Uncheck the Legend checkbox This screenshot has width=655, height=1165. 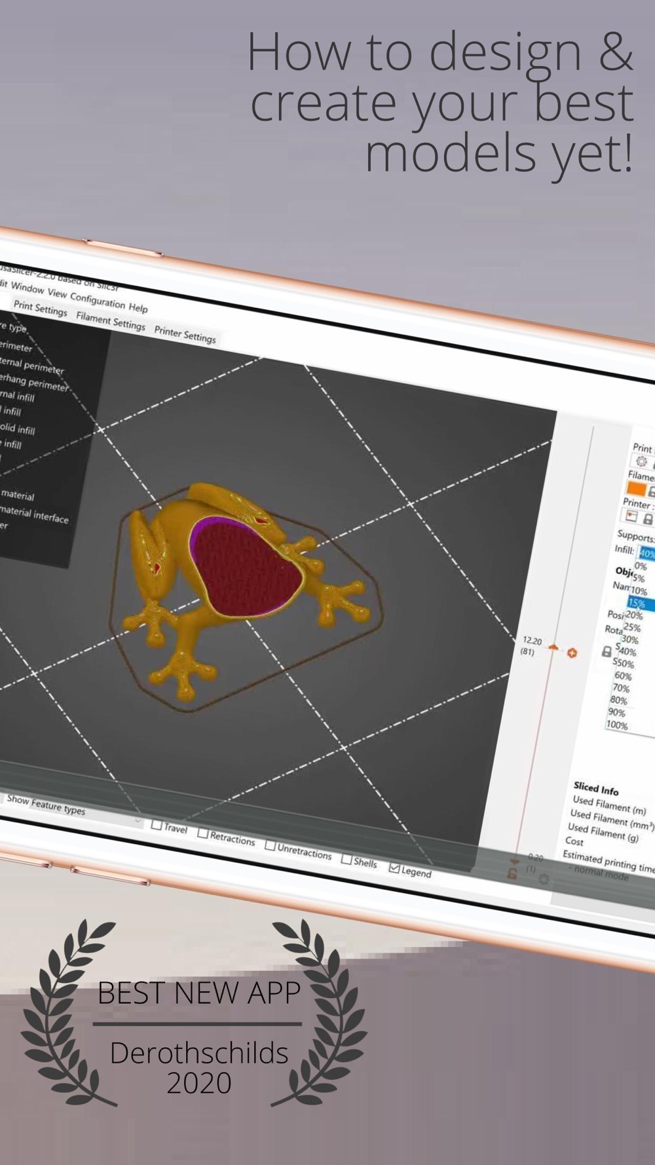click(394, 868)
